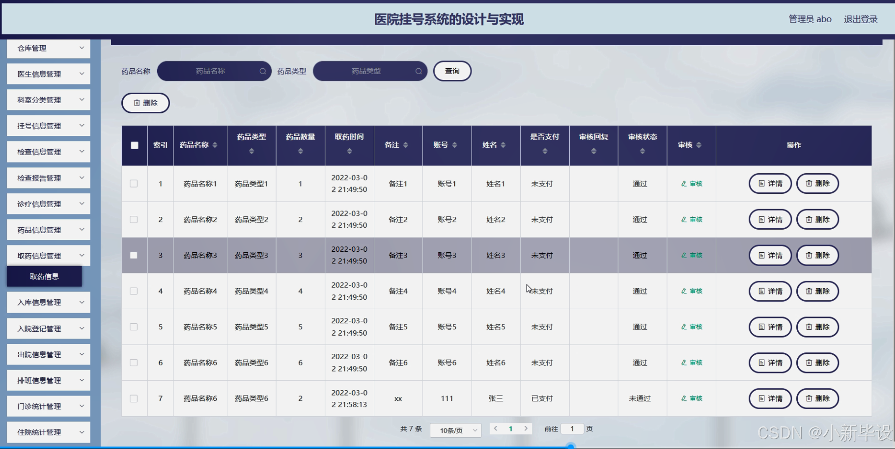This screenshot has width=895, height=449.
Task: Select 取药信息 in the sidebar
Action: 43,276
